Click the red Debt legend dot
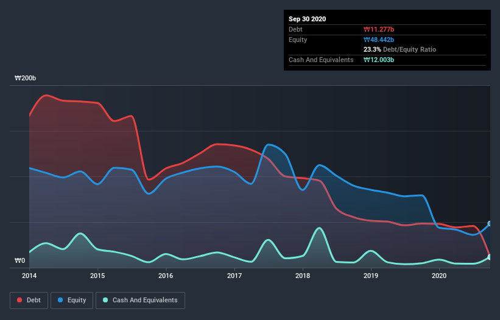This screenshot has width=500, height=320. pos(19,300)
